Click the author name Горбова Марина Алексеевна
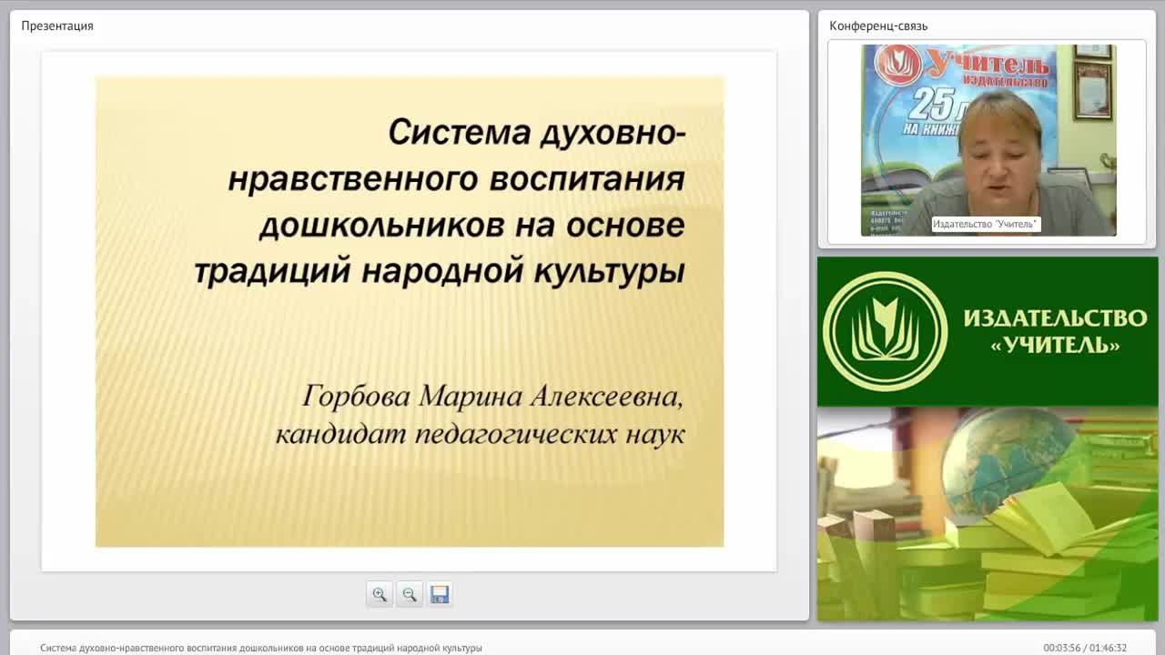This screenshot has width=1165, height=655. [492, 397]
